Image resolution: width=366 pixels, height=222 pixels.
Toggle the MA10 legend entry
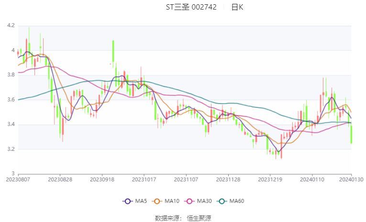(166, 201)
